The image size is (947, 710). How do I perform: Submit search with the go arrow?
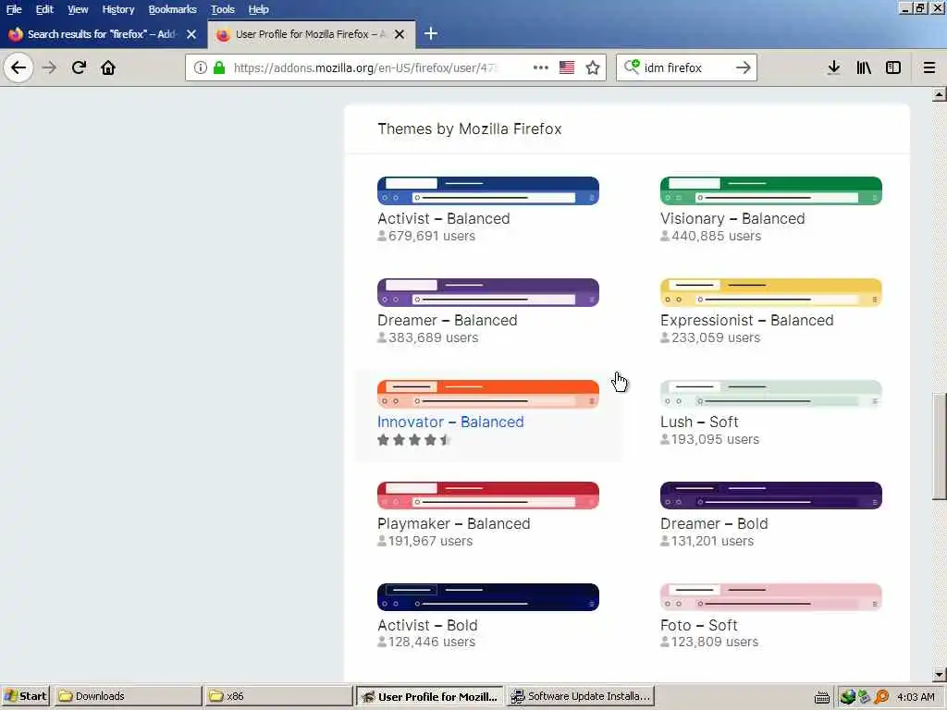(744, 67)
